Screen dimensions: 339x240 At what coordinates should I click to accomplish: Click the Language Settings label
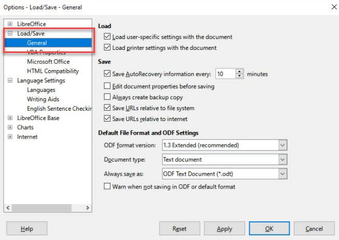pyautogui.click(x=41, y=81)
